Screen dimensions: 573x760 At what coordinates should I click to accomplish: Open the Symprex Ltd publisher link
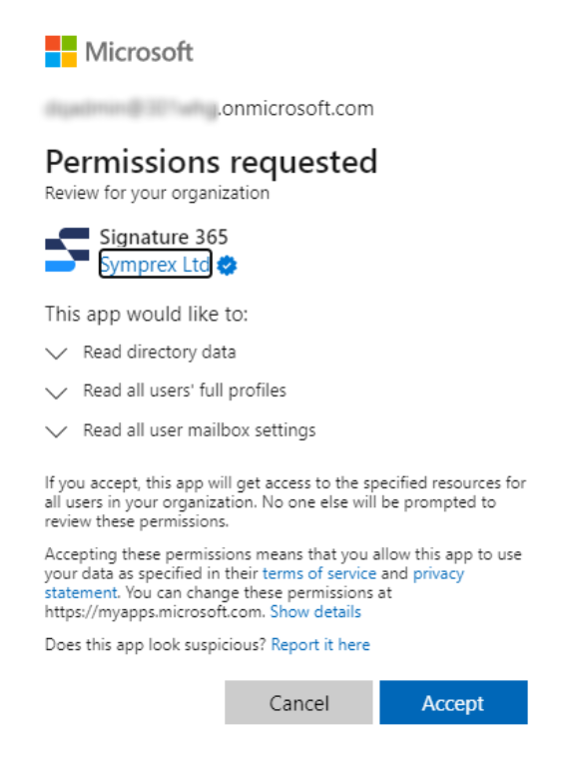pyautogui.click(x=155, y=265)
